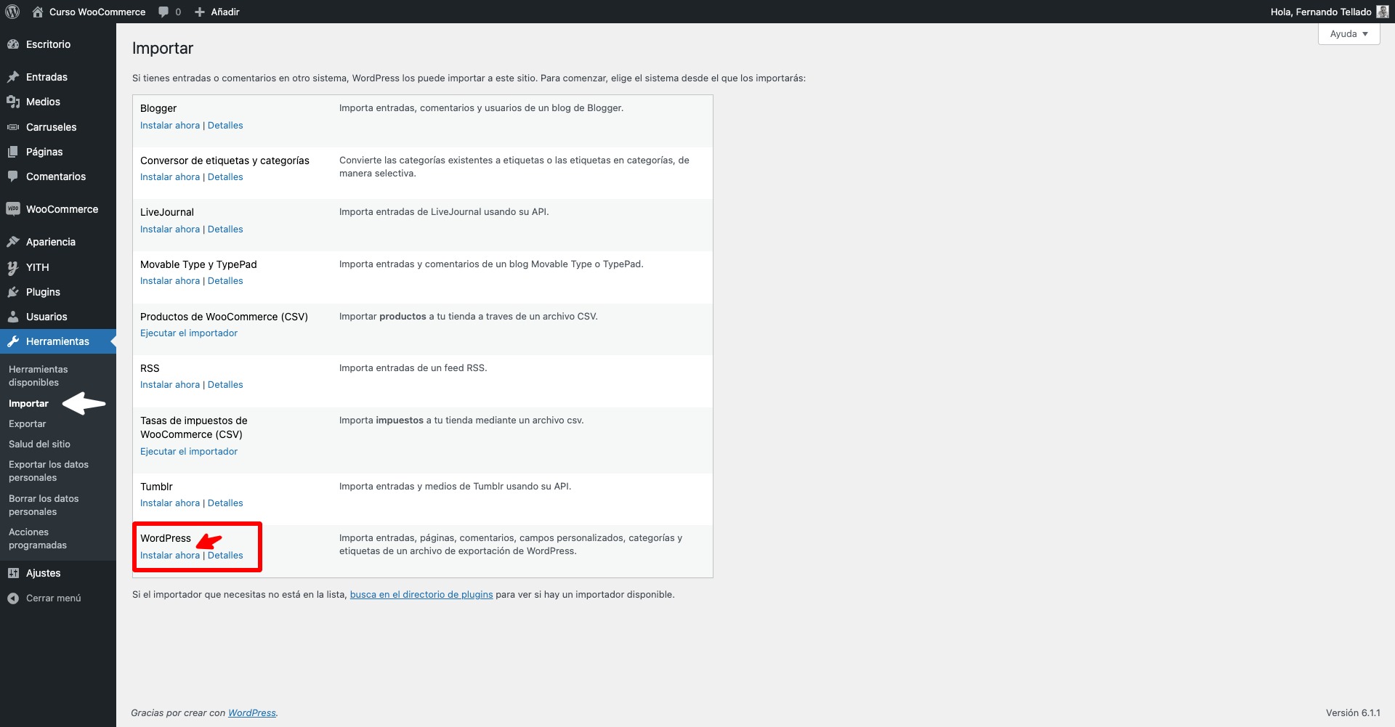The width and height of the screenshot is (1395, 727).
Task: Click Curso WooCommerce site name in admin bar
Action: (97, 12)
